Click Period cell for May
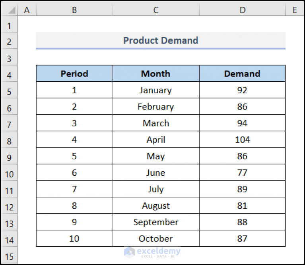 [74, 156]
